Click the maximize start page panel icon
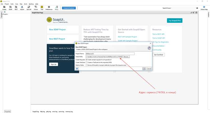The width and height of the screenshot is (210, 113). pos(194,13)
